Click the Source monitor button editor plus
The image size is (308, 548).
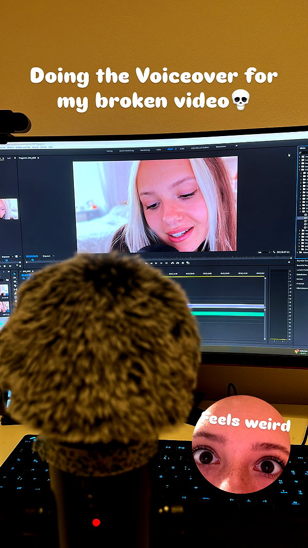(x=20, y=266)
